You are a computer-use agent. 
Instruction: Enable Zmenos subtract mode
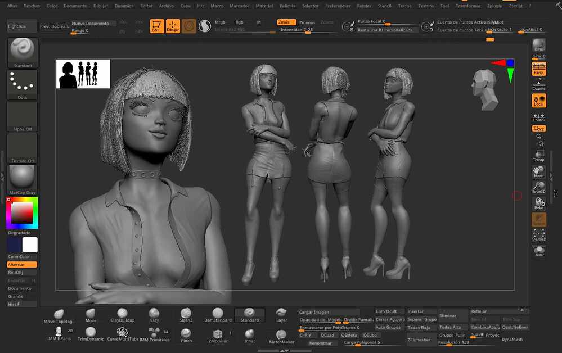307,22
